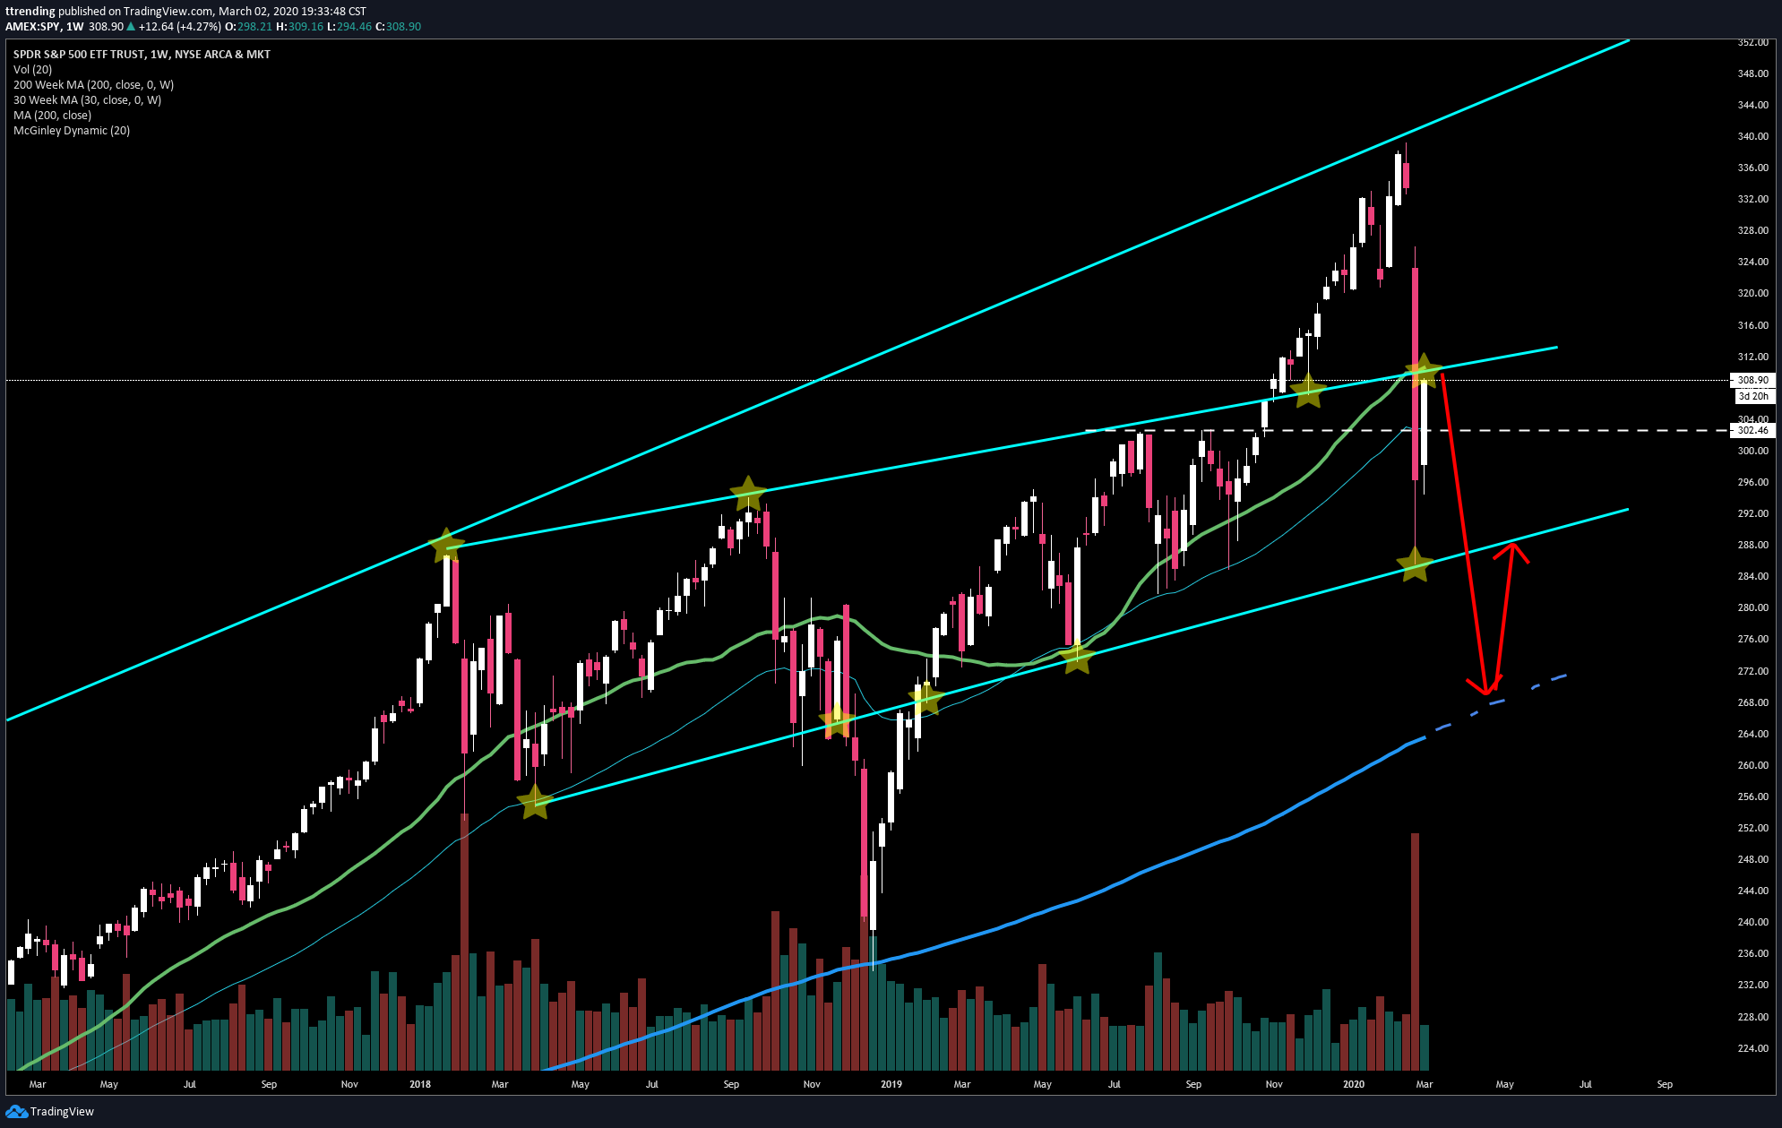This screenshot has height=1128, width=1782.
Task: Open the 'ttrending' author name in header
Action: [x=30, y=11]
